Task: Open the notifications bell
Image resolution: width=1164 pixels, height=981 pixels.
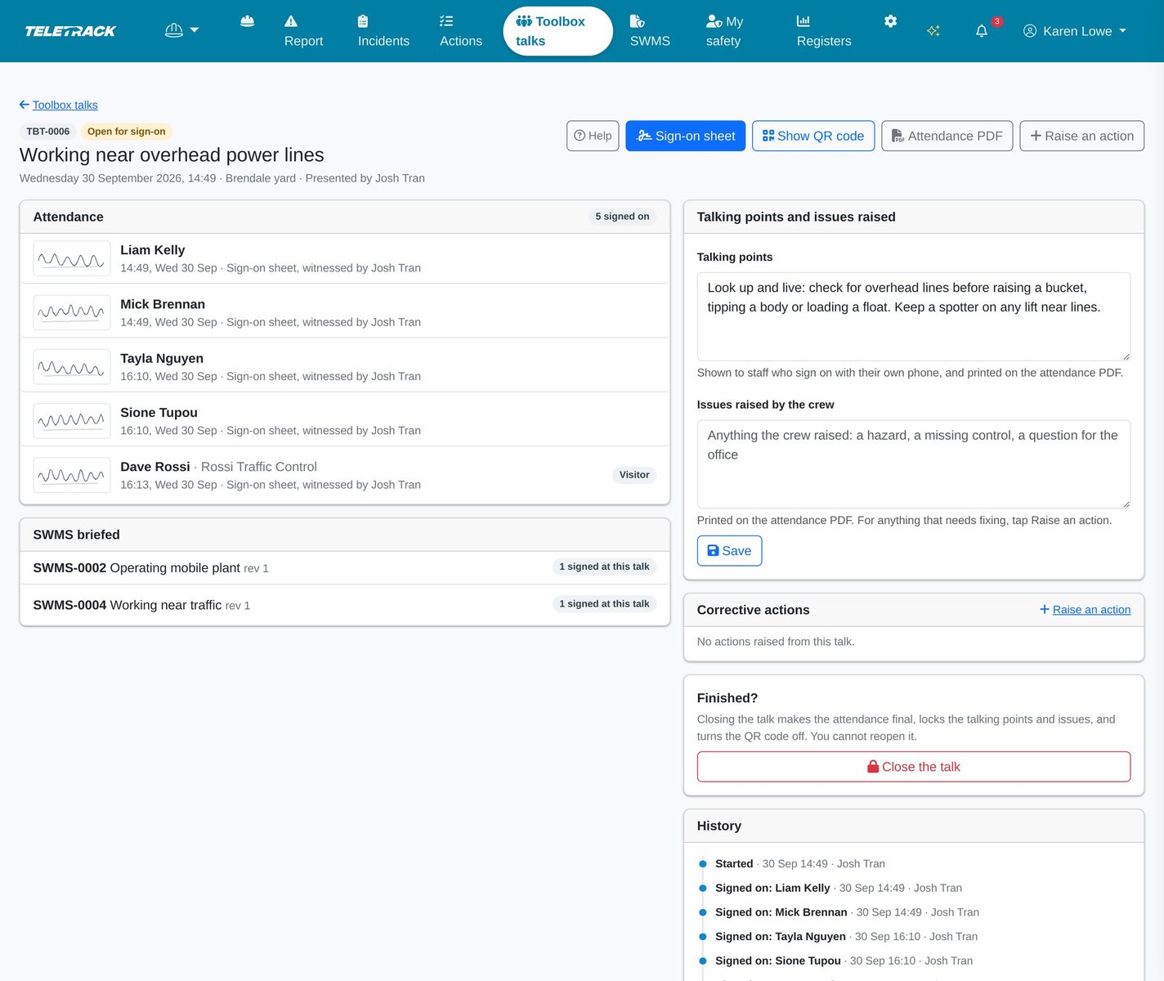Action: click(x=982, y=31)
